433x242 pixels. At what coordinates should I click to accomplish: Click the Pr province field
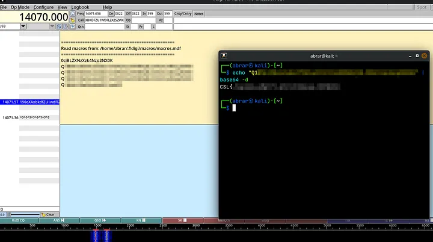coord(147,26)
